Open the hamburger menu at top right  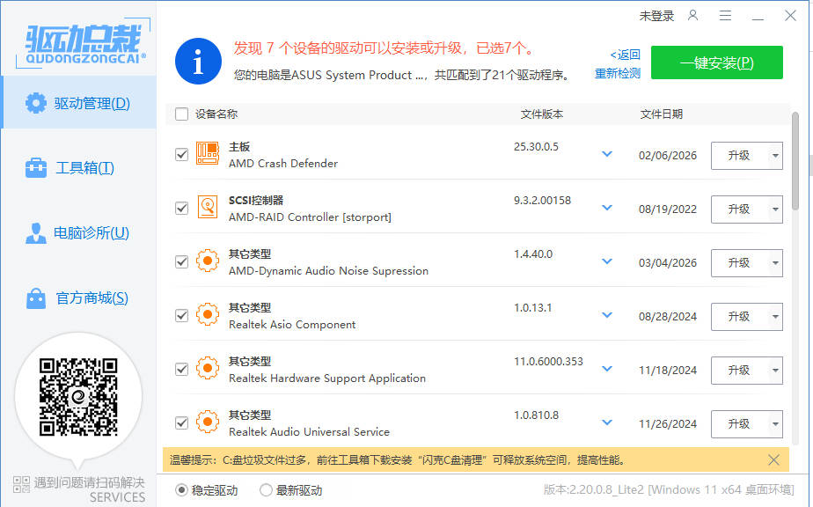[x=726, y=16]
